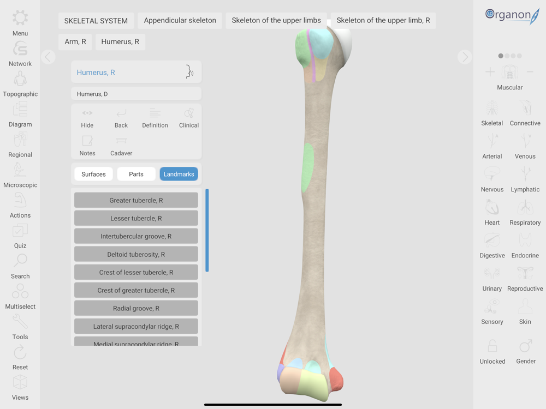This screenshot has width=546, height=409.
Task: Open the Notes icon
Action: pos(87,141)
